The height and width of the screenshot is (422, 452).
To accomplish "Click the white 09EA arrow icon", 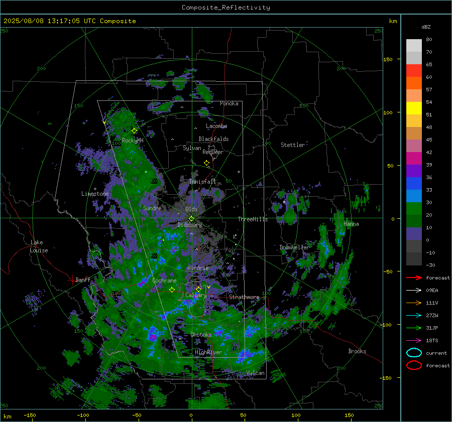I will click(x=414, y=290).
